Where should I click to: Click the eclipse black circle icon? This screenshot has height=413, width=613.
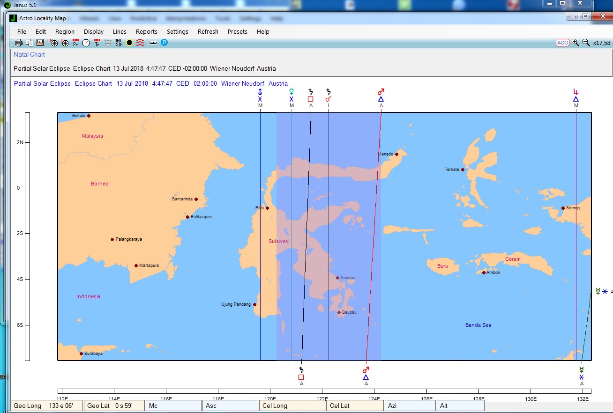coord(129,43)
